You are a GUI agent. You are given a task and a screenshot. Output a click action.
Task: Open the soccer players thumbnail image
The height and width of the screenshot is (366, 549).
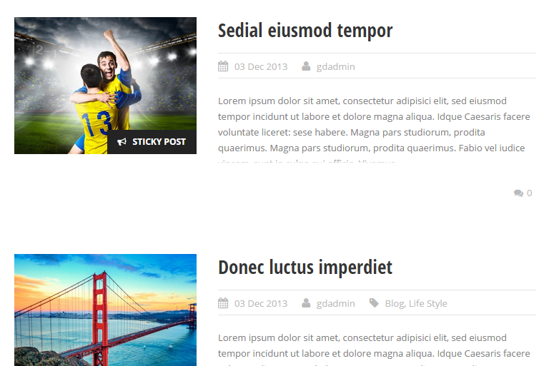pyautogui.click(x=105, y=86)
